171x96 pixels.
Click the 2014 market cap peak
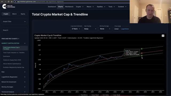[x=69, y=64]
